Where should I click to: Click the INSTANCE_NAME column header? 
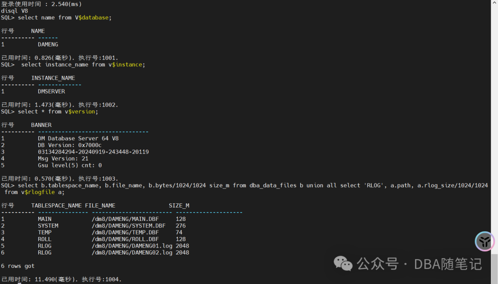pyautogui.click(x=53, y=78)
